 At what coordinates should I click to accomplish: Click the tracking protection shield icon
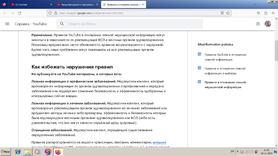pos(50,13)
